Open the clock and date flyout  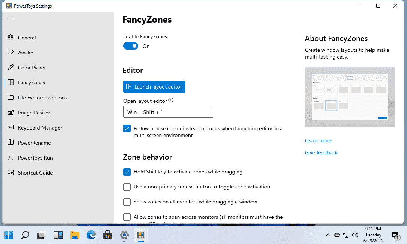(373, 235)
